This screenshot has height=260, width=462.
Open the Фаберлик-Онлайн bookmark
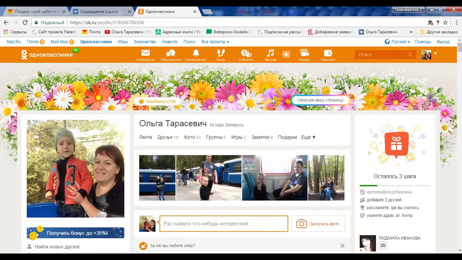pos(229,32)
